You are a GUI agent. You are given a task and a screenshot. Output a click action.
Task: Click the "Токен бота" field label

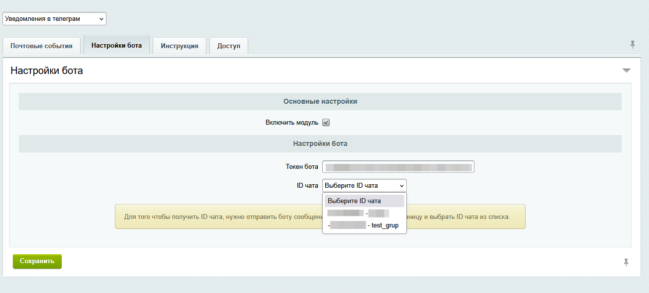click(301, 167)
